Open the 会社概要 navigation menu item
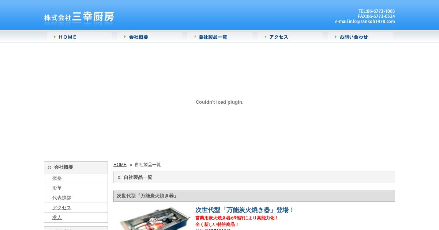 [150, 37]
